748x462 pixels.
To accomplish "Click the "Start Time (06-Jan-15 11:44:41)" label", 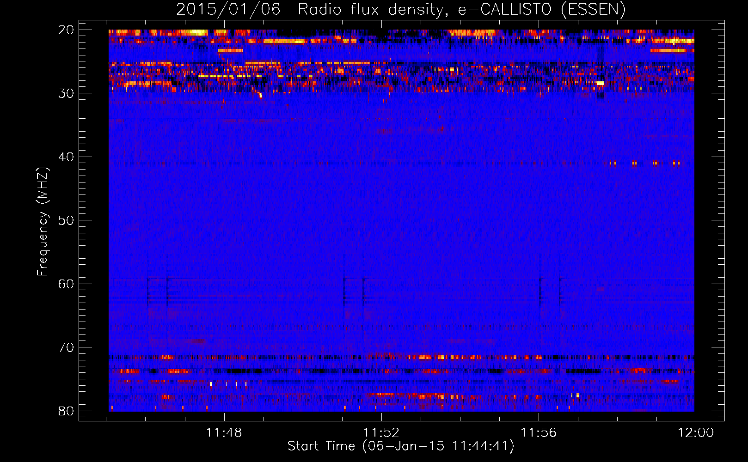I will (401, 446).
